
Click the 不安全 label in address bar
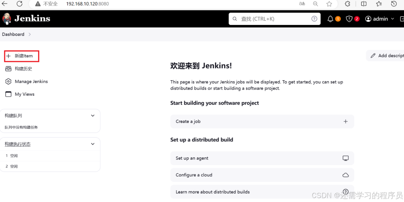[x=50, y=4]
